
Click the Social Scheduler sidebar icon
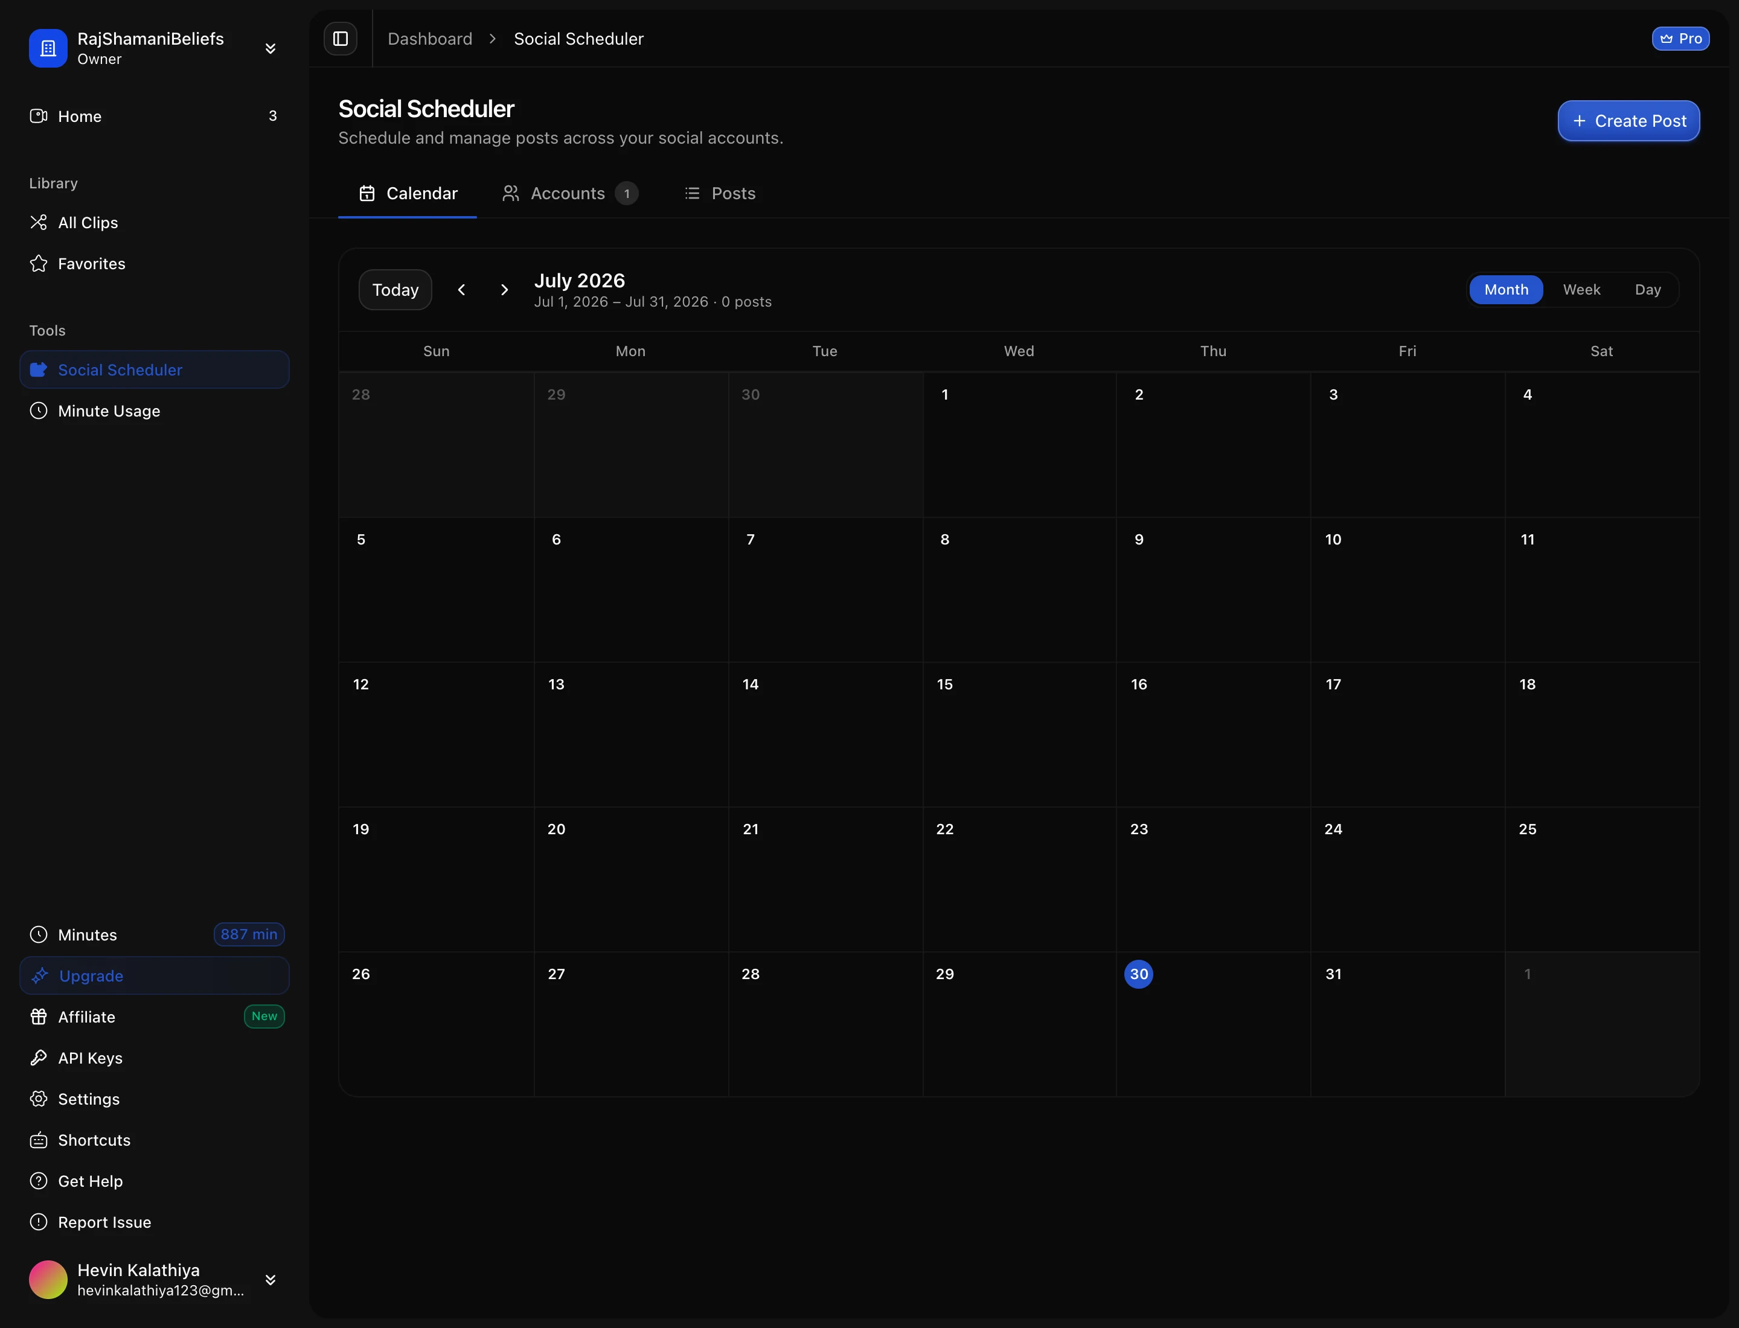pyautogui.click(x=39, y=369)
